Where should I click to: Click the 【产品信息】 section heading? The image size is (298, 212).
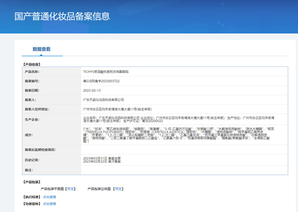[32, 64]
